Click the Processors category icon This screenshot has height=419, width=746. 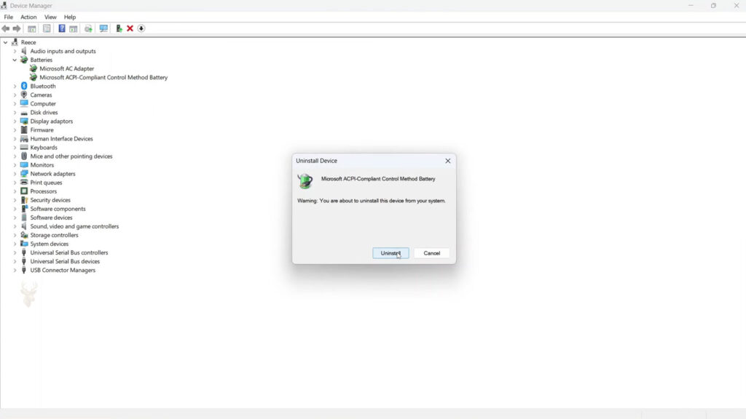(x=24, y=191)
